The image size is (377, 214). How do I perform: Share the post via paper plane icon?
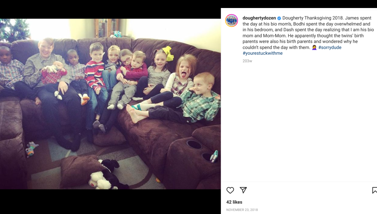coord(243,190)
